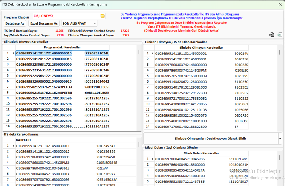285x186 pixels.
Task: Click row 1 arrow in Miadı Dolan Karekodlar grid
Action: (x=152, y=159)
